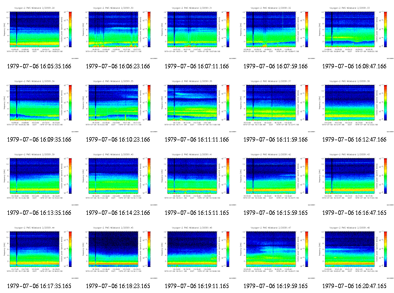Image resolution: width=394 pixels, height=293 pixels.
Task: Click the caption 1979-07-06 16:12:47.166
Action: click(x=354, y=140)
